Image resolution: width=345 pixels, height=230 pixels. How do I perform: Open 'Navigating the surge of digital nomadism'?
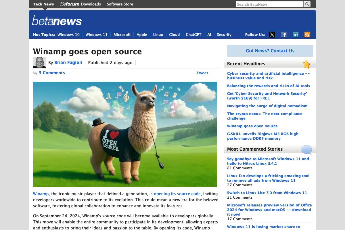(267, 106)
